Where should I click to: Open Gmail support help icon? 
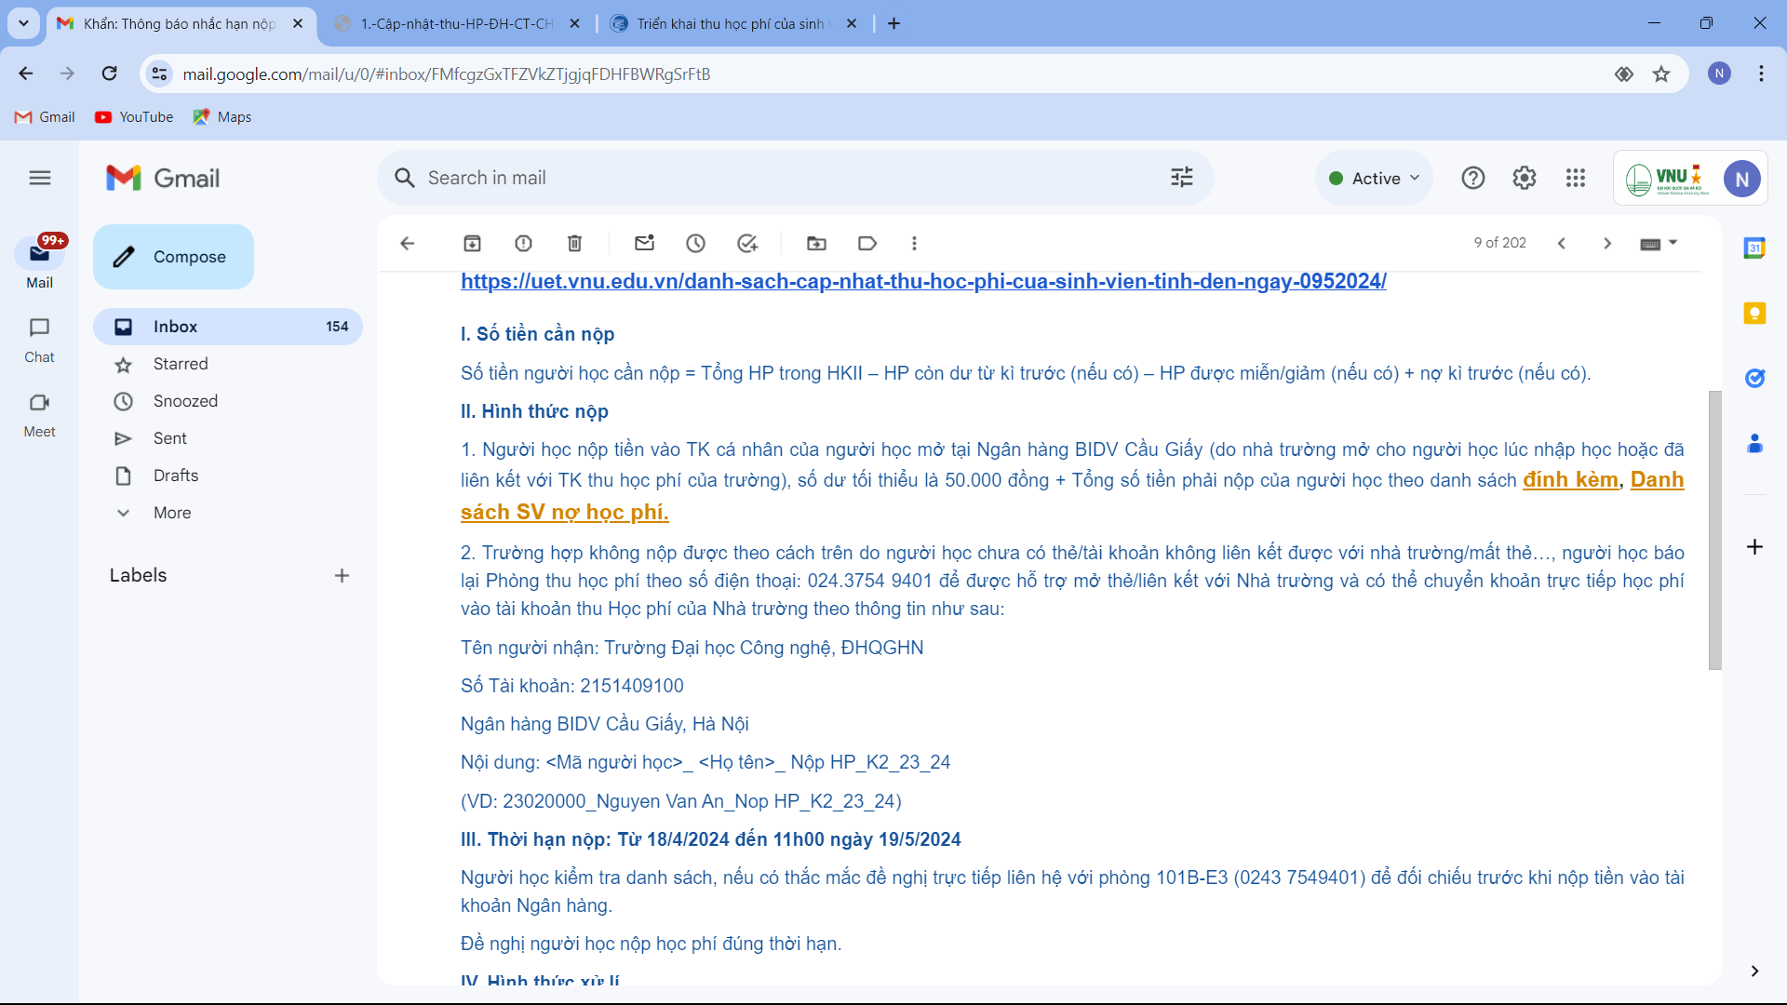[1472, 178]
